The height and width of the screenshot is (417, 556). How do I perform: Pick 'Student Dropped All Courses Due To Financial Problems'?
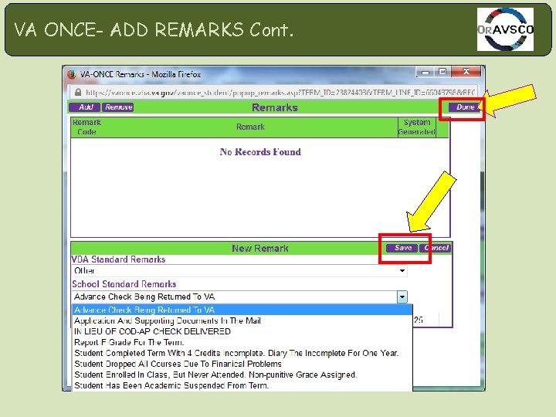click(x=242, y=364)
